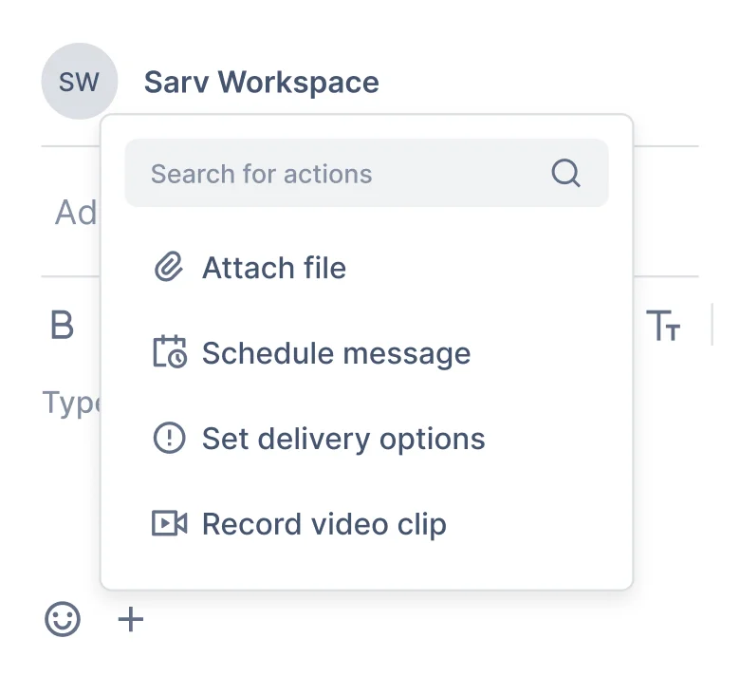Viewport: 740px width, 695px height.
Task: Toggle bold formatting with B
Action: click(63, 325)
